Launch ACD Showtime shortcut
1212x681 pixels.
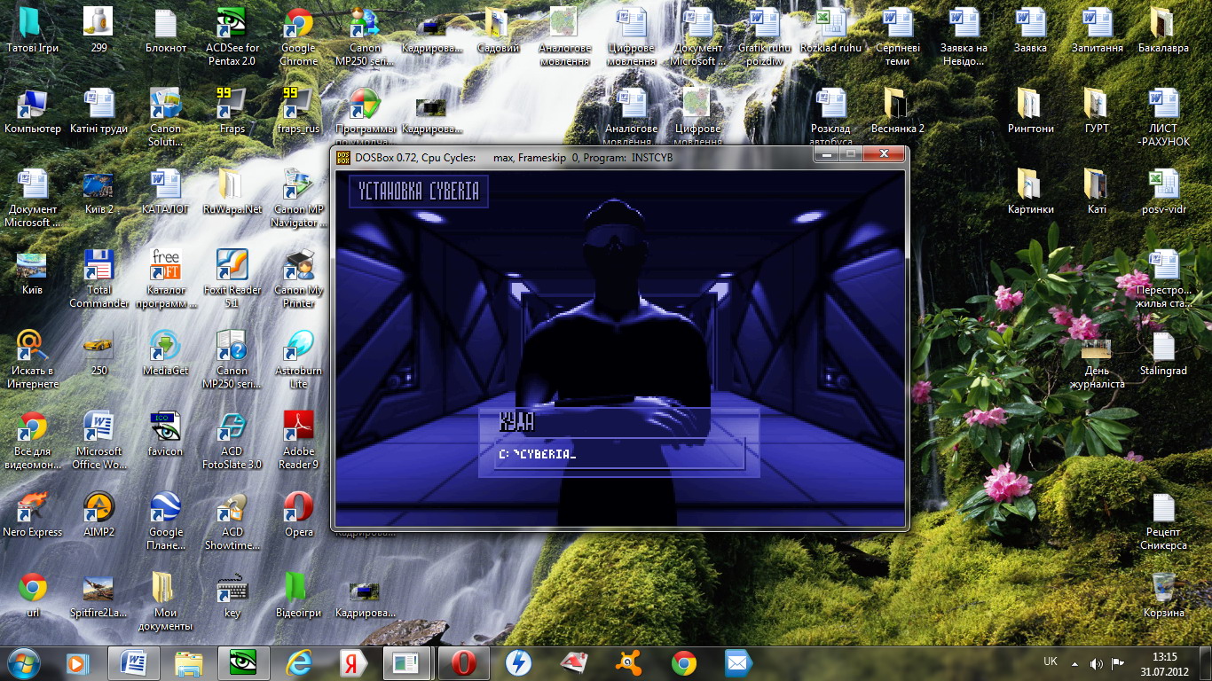232,521
